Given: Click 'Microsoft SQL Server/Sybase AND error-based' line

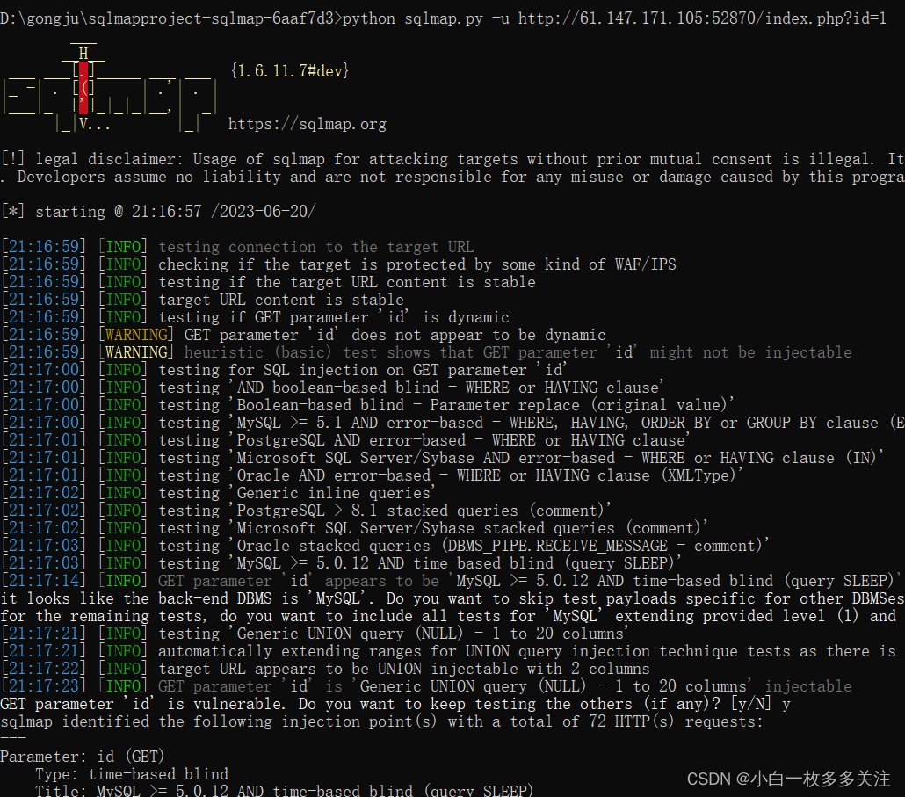Looking at the screenshot, I should tap(442, 458).
